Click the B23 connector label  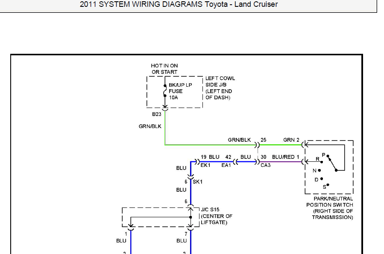point(157,114)
